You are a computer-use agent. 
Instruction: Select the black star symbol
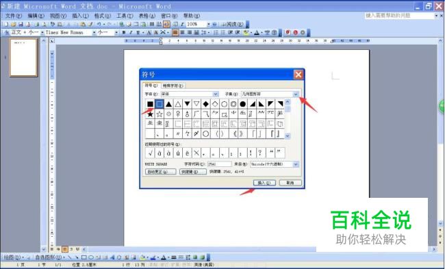150,114
